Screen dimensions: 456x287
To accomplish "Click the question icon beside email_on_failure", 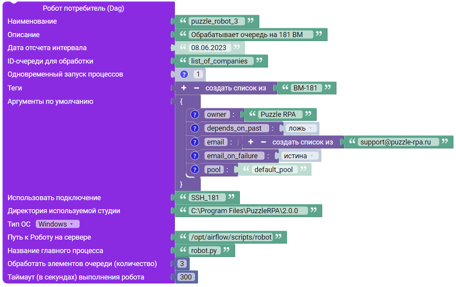I will point(195,156).
